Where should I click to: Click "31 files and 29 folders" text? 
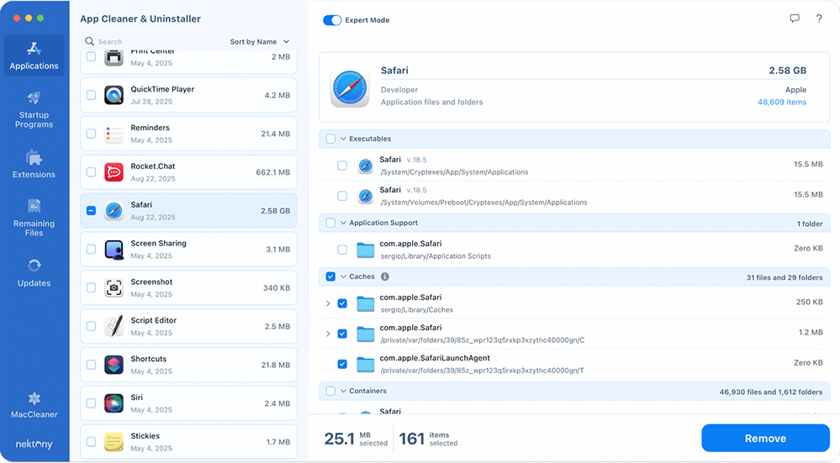click(785, 278)
